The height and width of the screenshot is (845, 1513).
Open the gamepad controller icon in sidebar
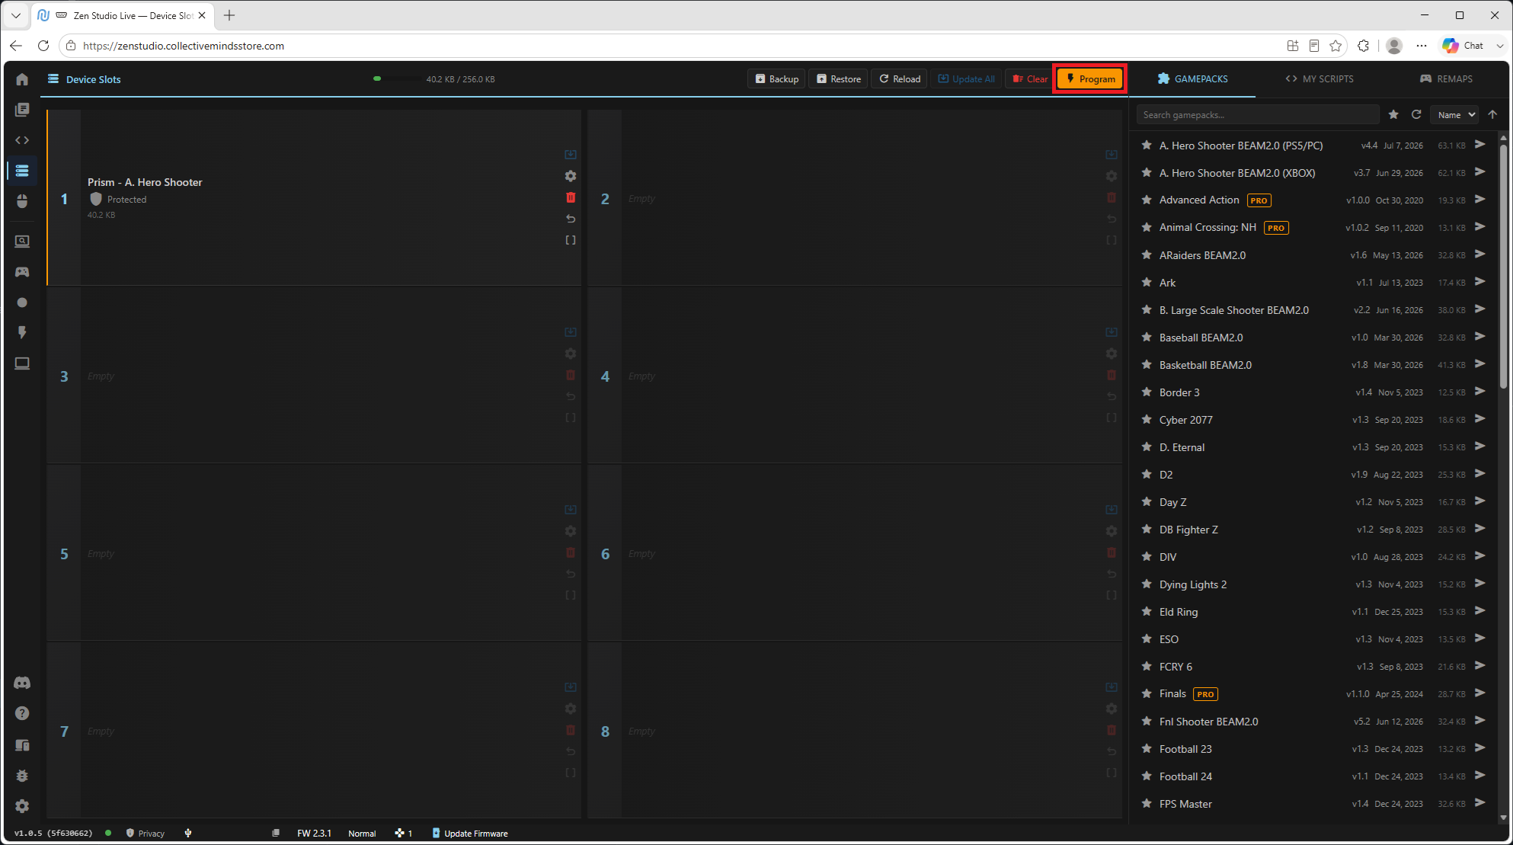22,272
